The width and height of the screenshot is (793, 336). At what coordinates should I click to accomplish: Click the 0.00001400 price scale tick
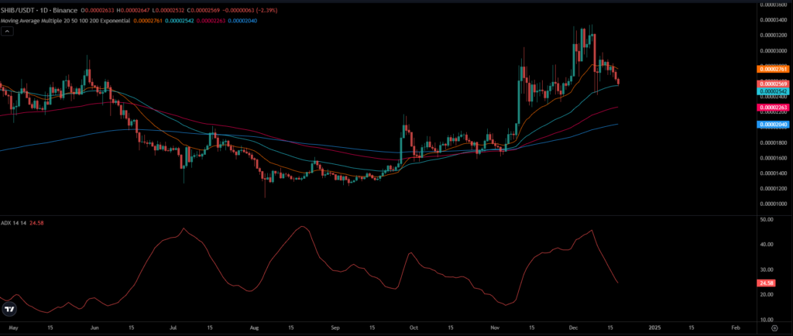(773, 173)
